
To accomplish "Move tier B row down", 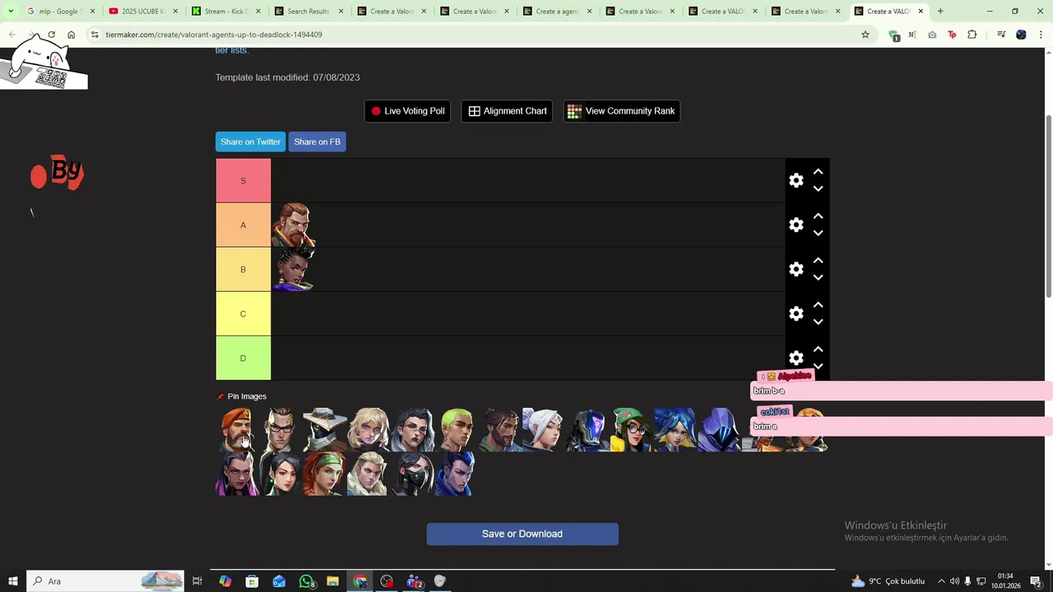I will [x=819, y=278].
